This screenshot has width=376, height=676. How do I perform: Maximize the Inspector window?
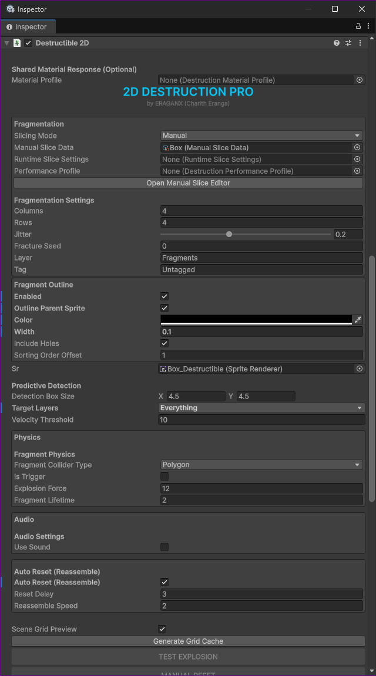[x=334, y=9]
